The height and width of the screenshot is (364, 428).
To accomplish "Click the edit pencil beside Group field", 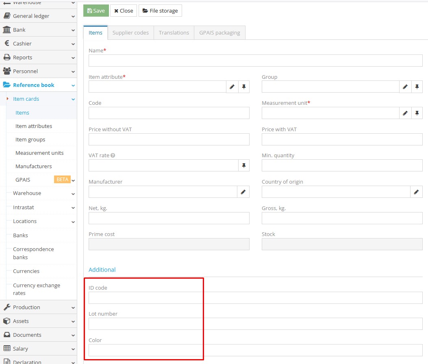I will click(405, 87).
